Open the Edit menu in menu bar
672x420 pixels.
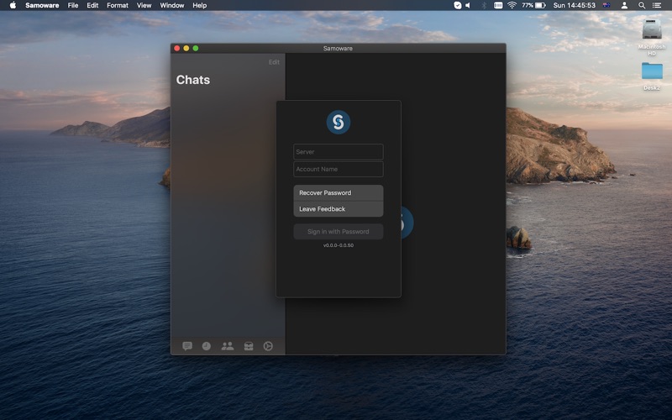click(92, 5)
